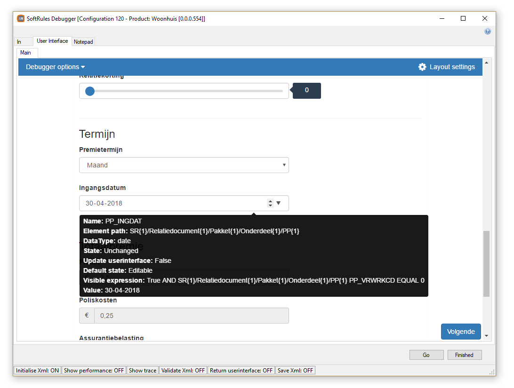Click the tooltip Visible expression line
The width and height of the screenshot is (514, 388).
254,281
